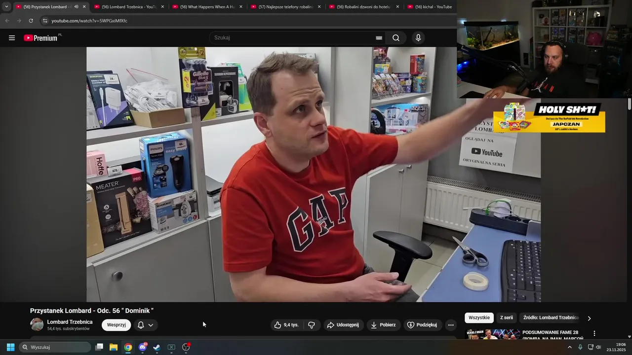Reload the page in Chrome

[31, 21]
